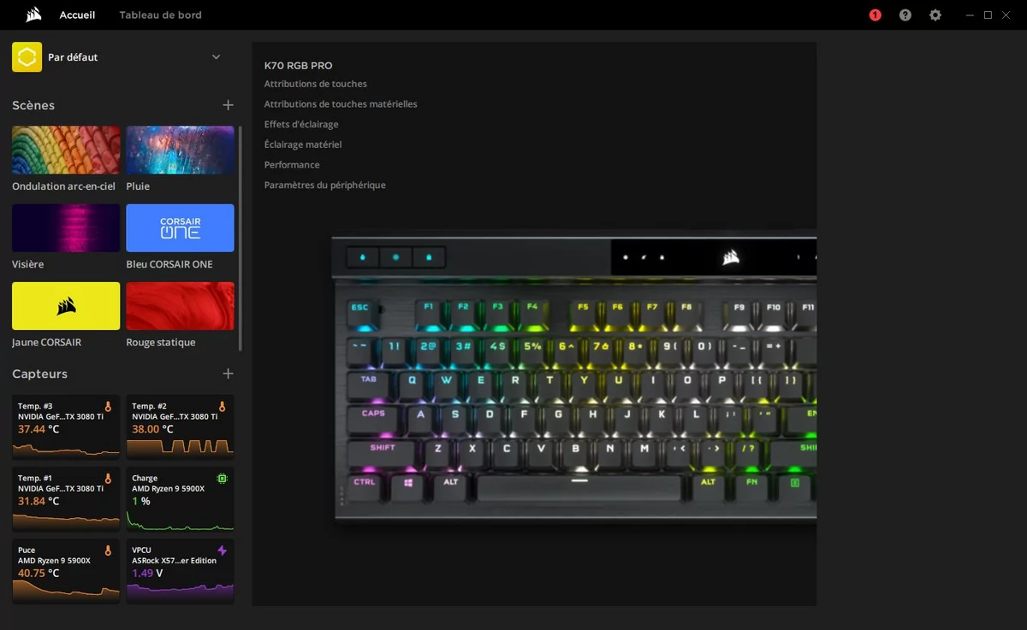Image resolution: width=1027 pixels, height=630 pixels.
Task: Click thermometer icon on Puce sensor
Action: point(108,551)
